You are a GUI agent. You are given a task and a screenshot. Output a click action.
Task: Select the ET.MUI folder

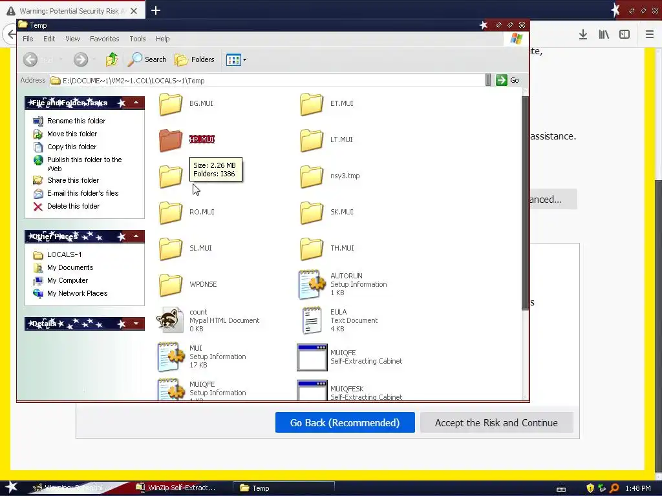[x=326, y=104]
